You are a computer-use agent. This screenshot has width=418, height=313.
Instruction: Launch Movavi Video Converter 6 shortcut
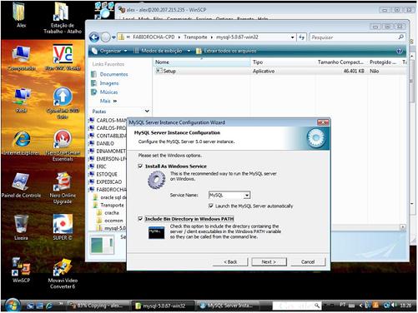point(63,273)
